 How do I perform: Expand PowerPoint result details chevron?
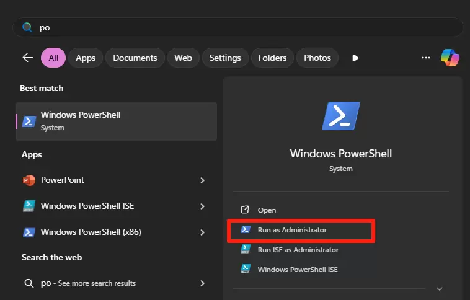tap(202, 180)
